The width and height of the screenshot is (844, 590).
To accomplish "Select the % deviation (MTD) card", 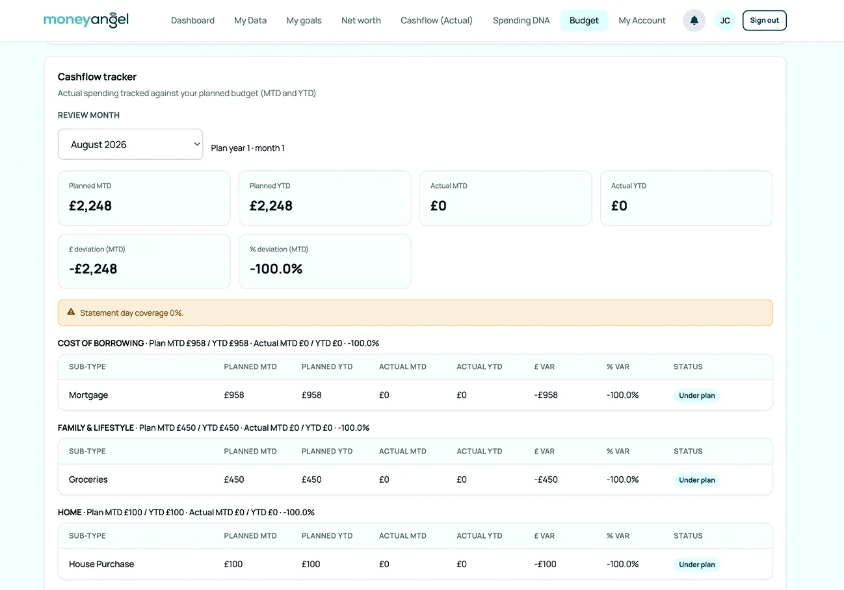I will [325, 261].
